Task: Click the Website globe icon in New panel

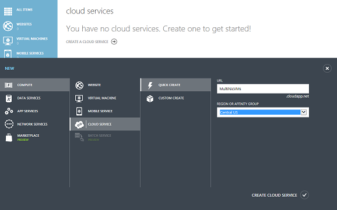Action: tap(79, 85)
